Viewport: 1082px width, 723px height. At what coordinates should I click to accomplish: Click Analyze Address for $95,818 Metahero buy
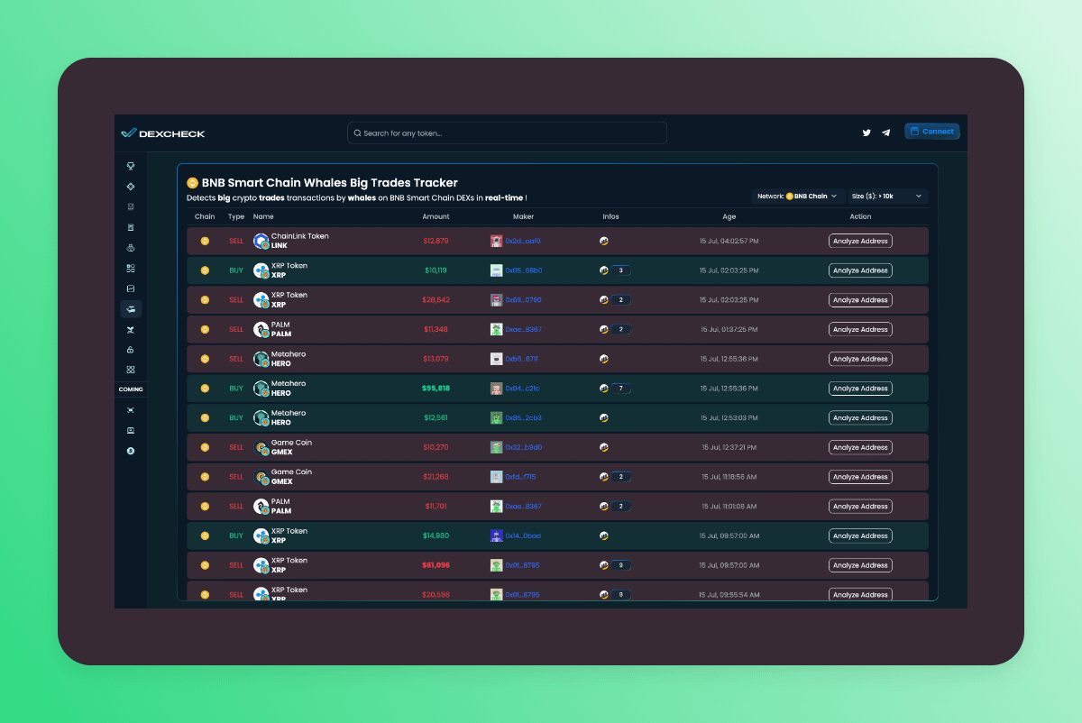point(860,389)
